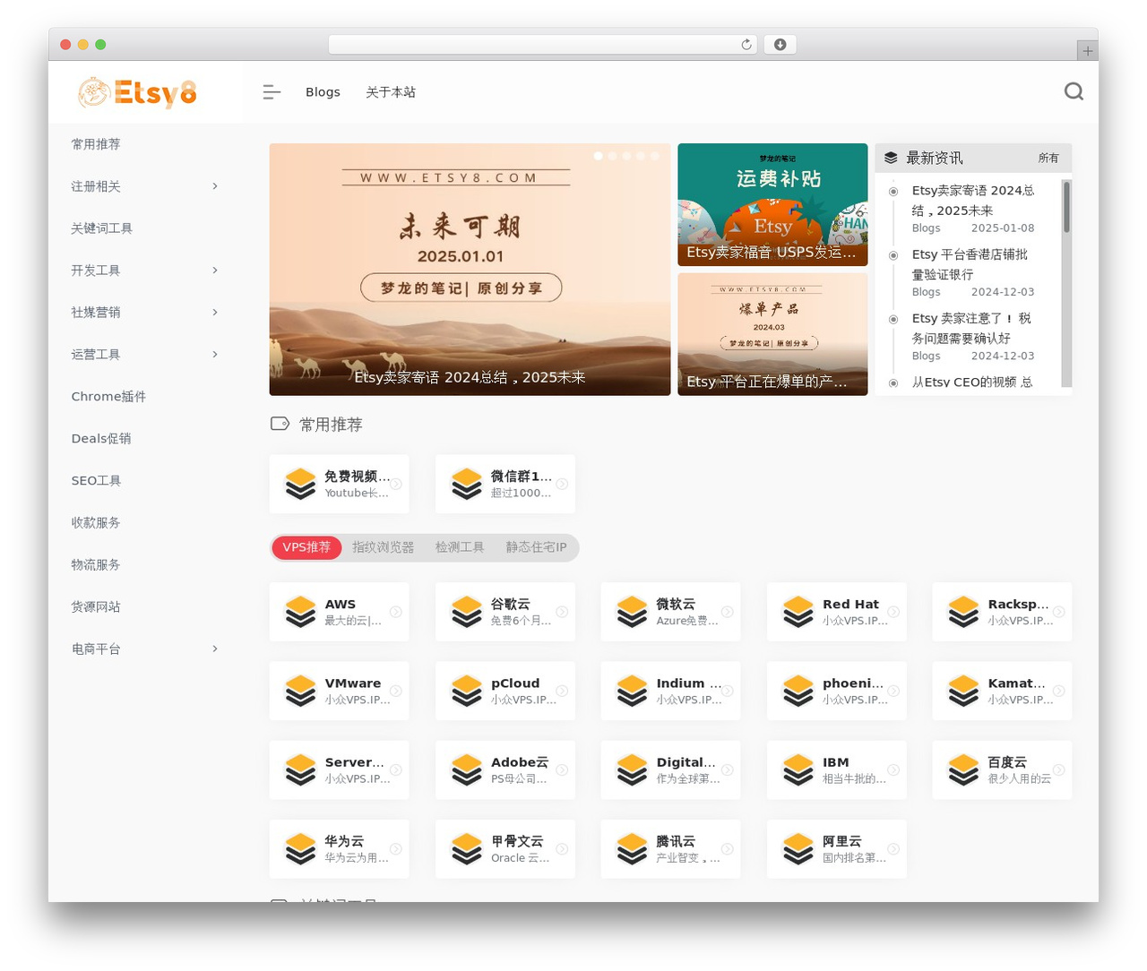
Task: Open the search icon in header
Action: [1074, 91]
